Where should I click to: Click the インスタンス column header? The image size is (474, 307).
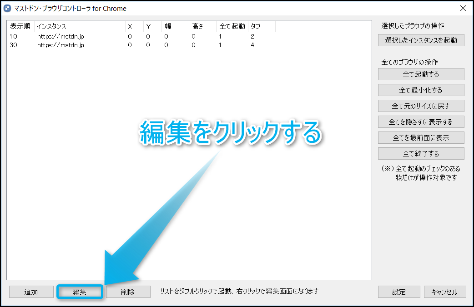click(80, 26)
